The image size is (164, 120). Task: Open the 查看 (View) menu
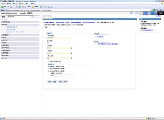pos(15,3)
